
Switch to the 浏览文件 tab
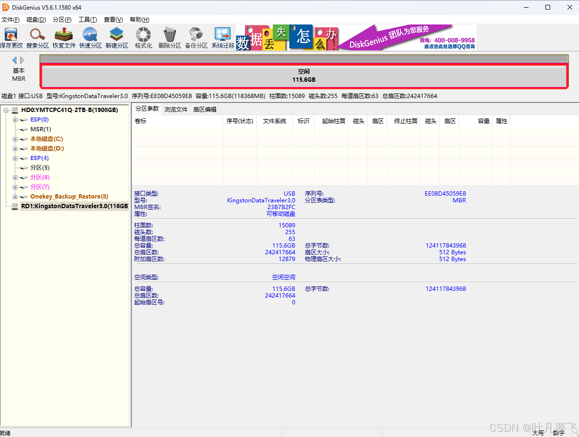[176, 109]
